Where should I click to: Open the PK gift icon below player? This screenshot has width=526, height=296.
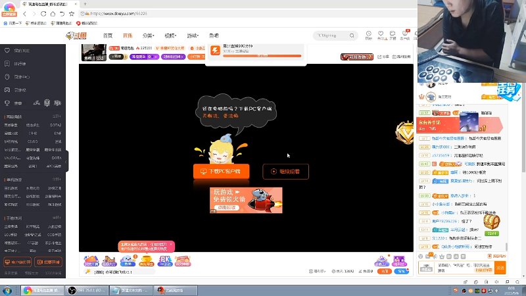pos(165,261)
